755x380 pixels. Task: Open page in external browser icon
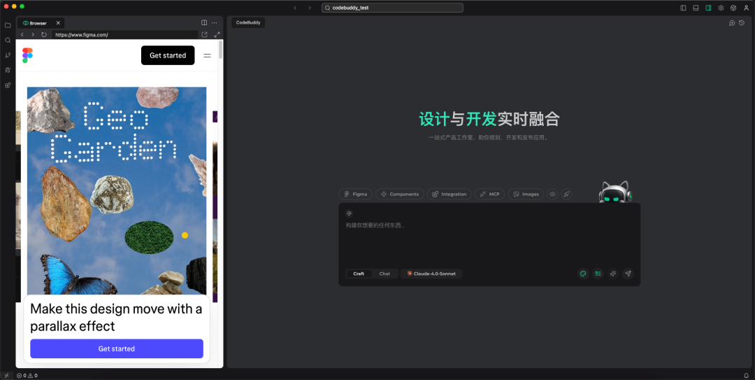click(x=205, y=35)
